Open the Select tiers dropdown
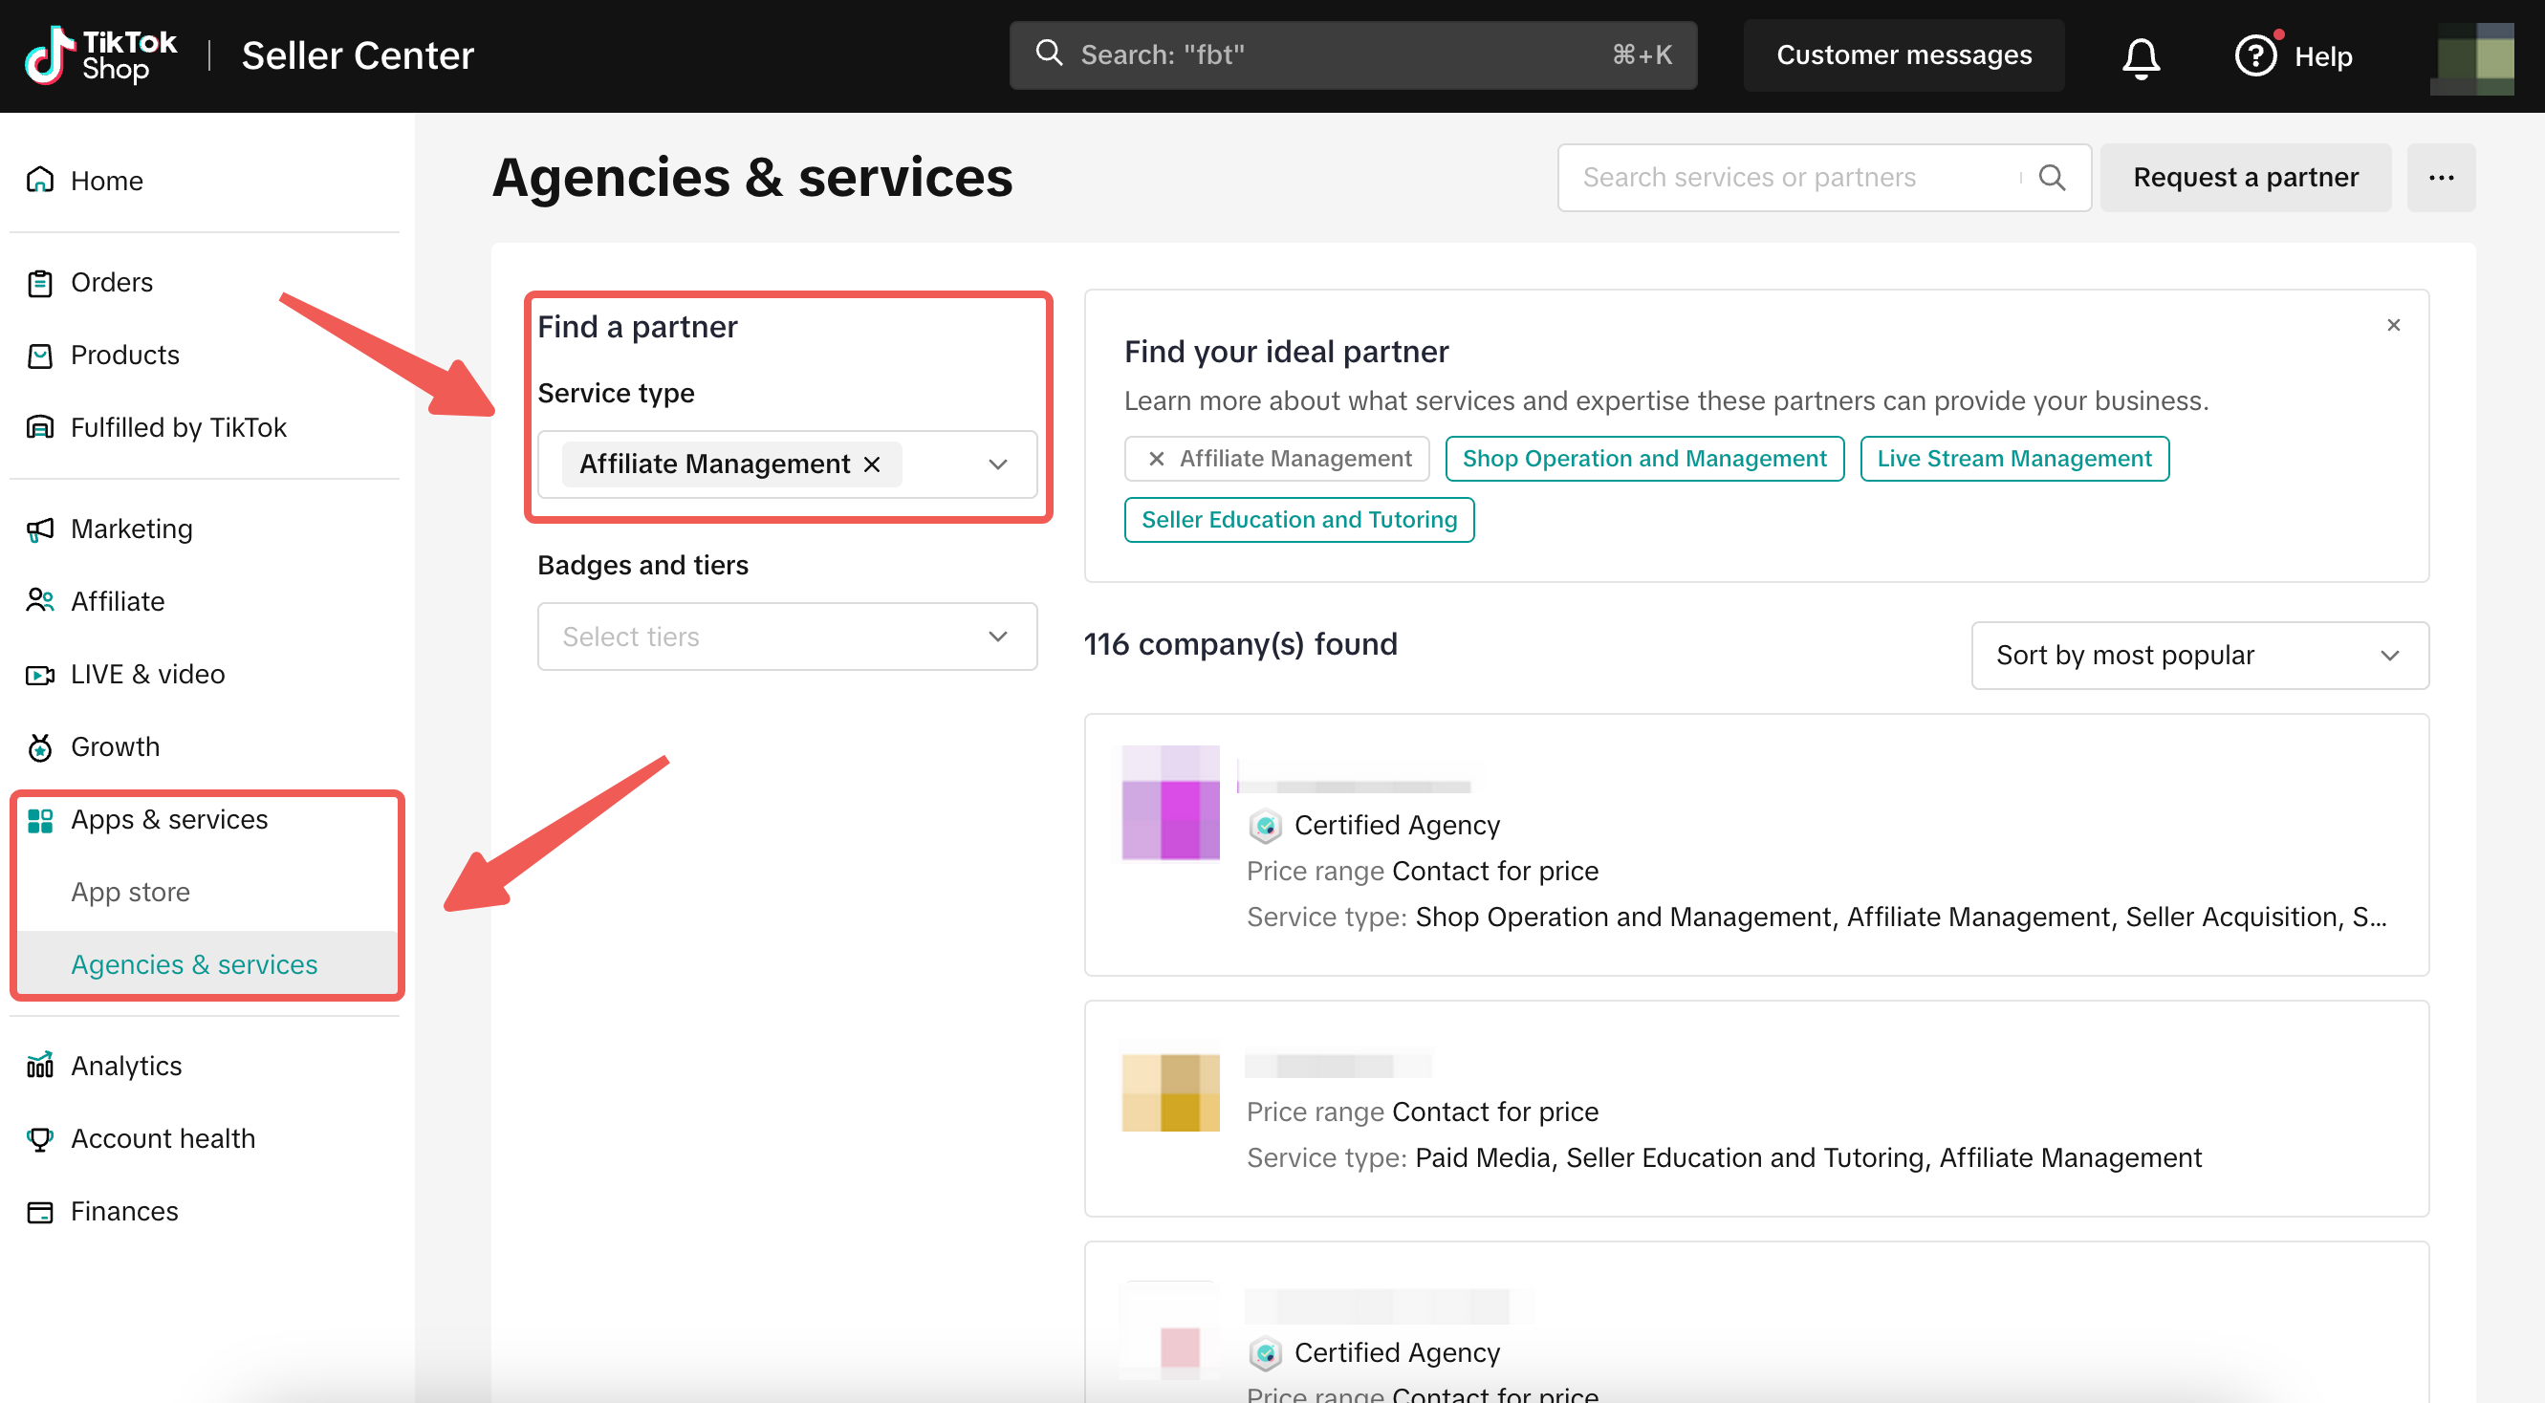 click(x=787, y=637)
